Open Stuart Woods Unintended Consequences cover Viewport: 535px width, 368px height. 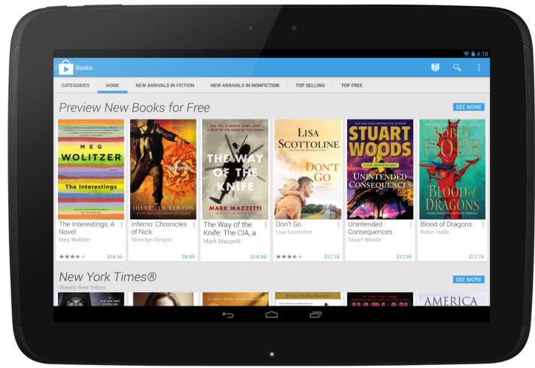tap(380, 169)
